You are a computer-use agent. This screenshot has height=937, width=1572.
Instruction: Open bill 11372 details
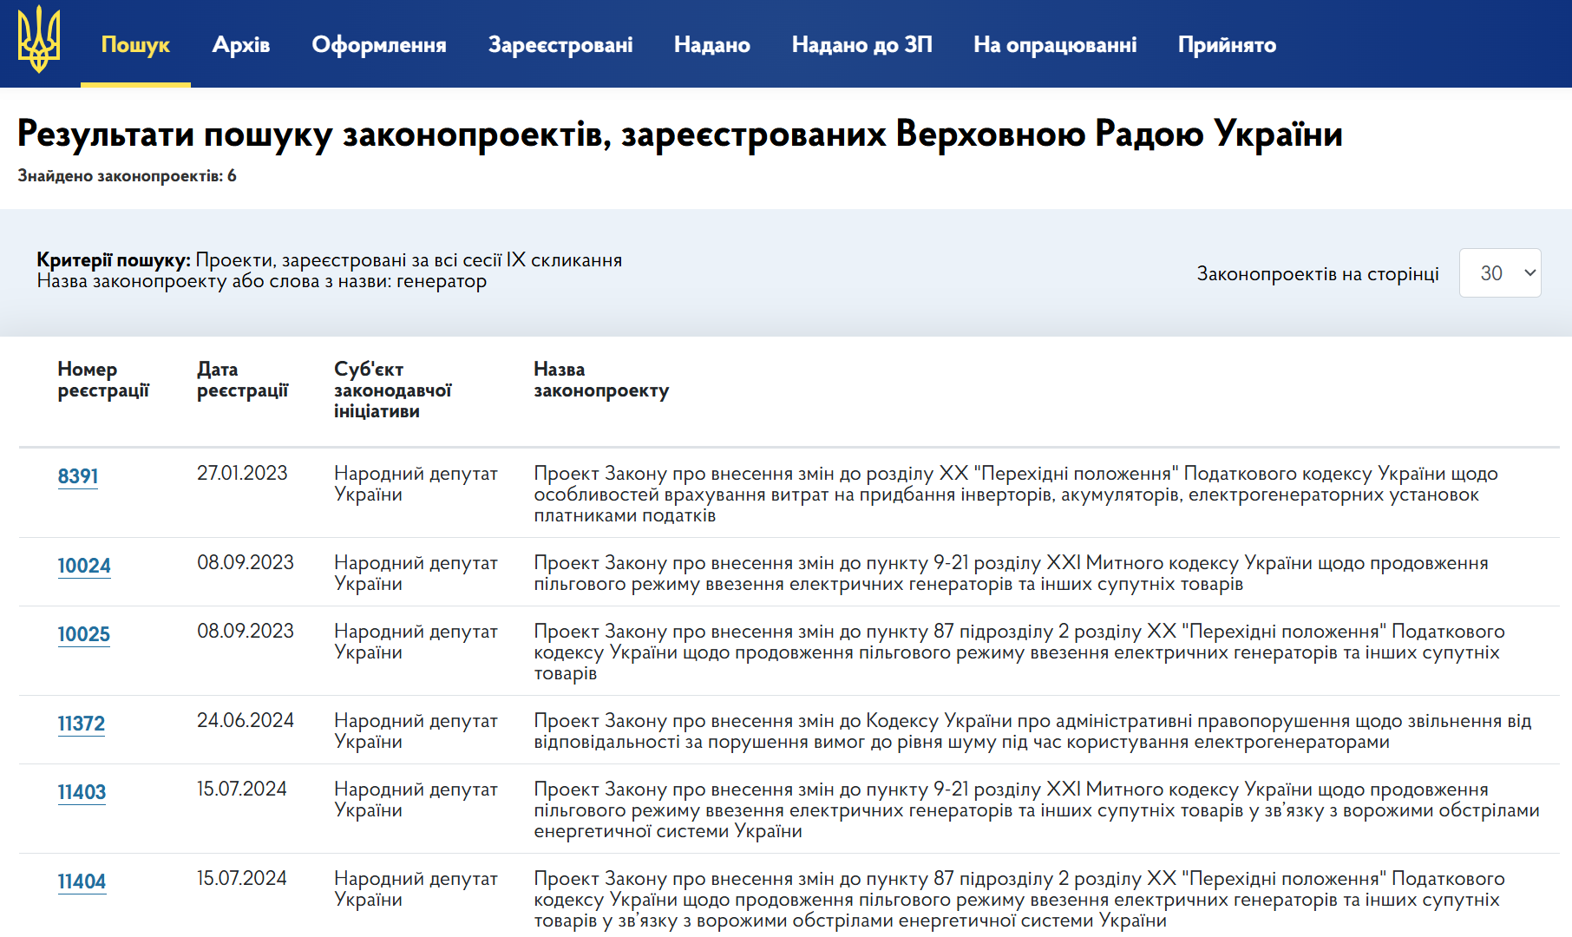(82, 724)
